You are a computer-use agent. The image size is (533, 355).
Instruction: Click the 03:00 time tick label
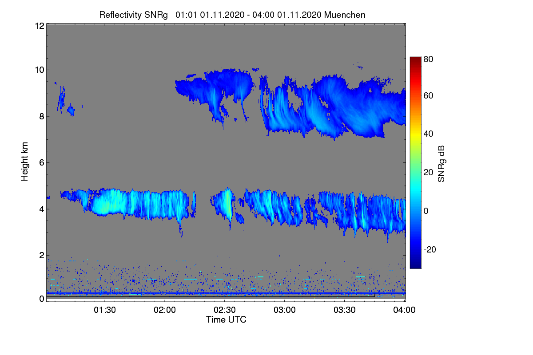(285, 310)
